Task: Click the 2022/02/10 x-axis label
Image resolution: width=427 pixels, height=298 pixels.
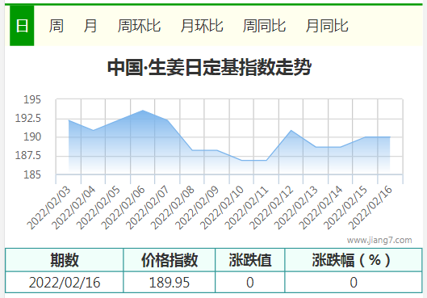Action: tap(222, 208)
